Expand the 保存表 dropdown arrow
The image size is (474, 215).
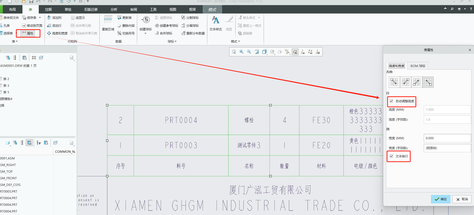coord(40,18)
